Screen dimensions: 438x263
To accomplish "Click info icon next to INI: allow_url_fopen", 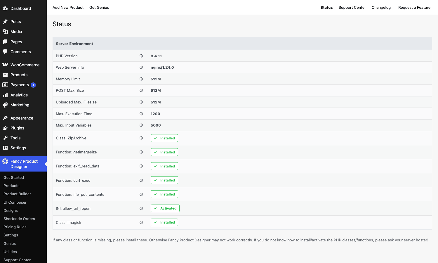I will pos(141,208).
